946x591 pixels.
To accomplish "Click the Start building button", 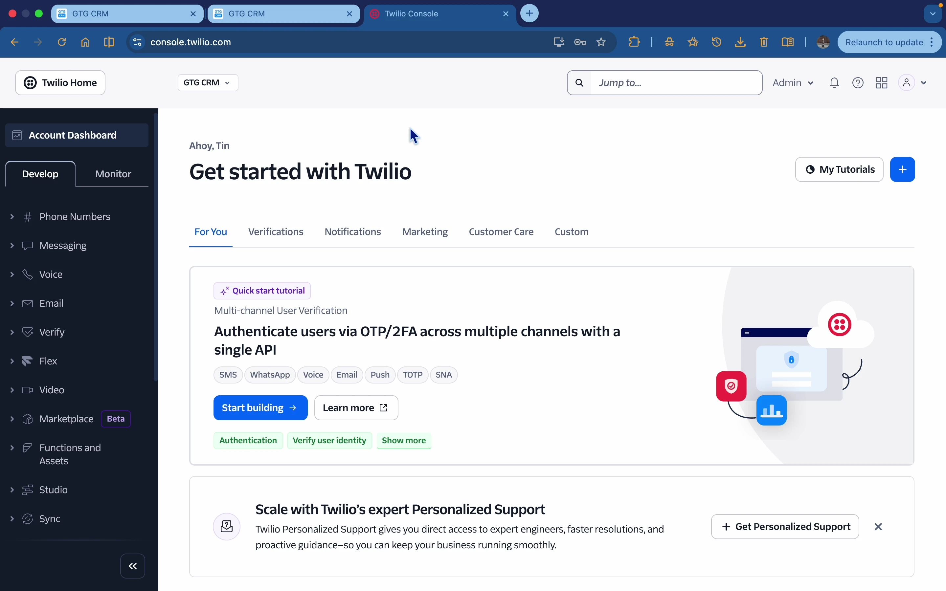I will (260, 407).
